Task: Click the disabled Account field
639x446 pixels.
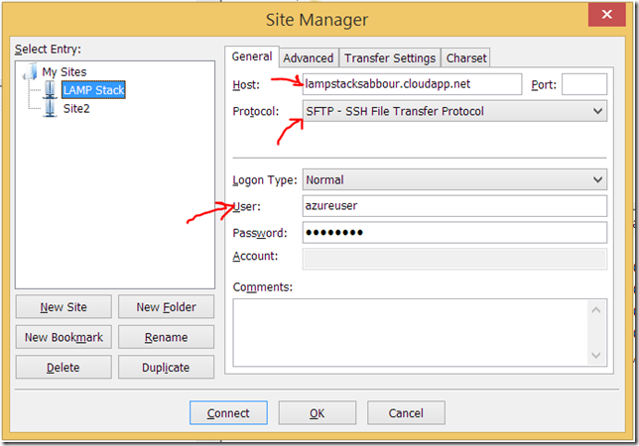Action: pyautogui.click(x=454, y=259)
